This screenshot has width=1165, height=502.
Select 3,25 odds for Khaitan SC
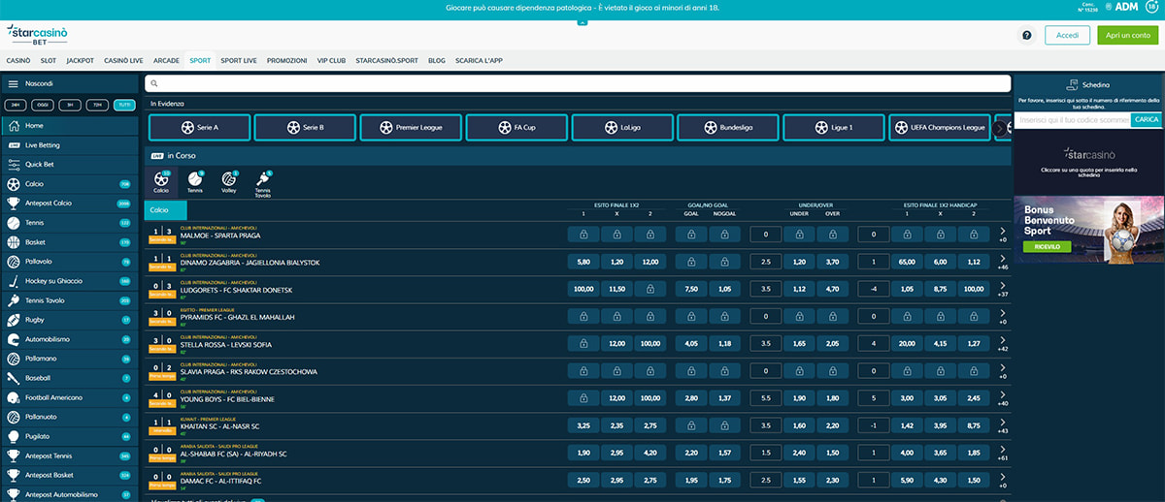[x=583, y=425]
